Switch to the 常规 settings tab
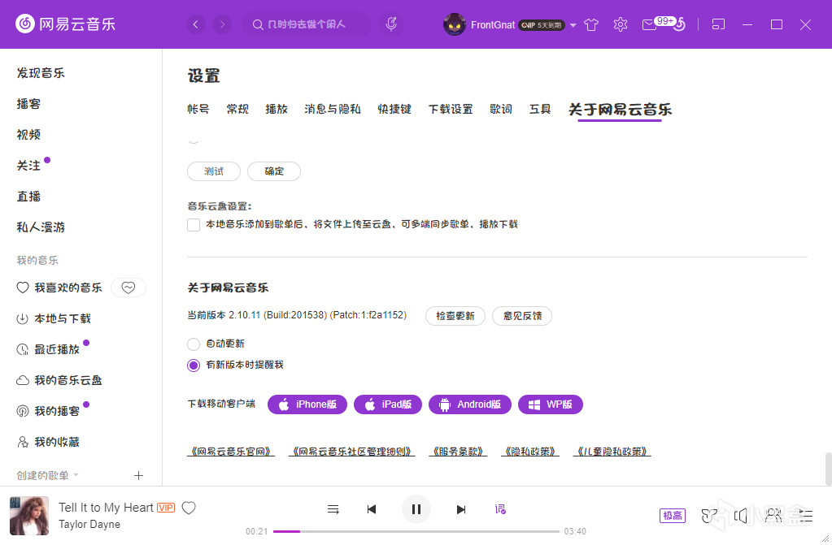The image size is (832, 545). [237, 109]
